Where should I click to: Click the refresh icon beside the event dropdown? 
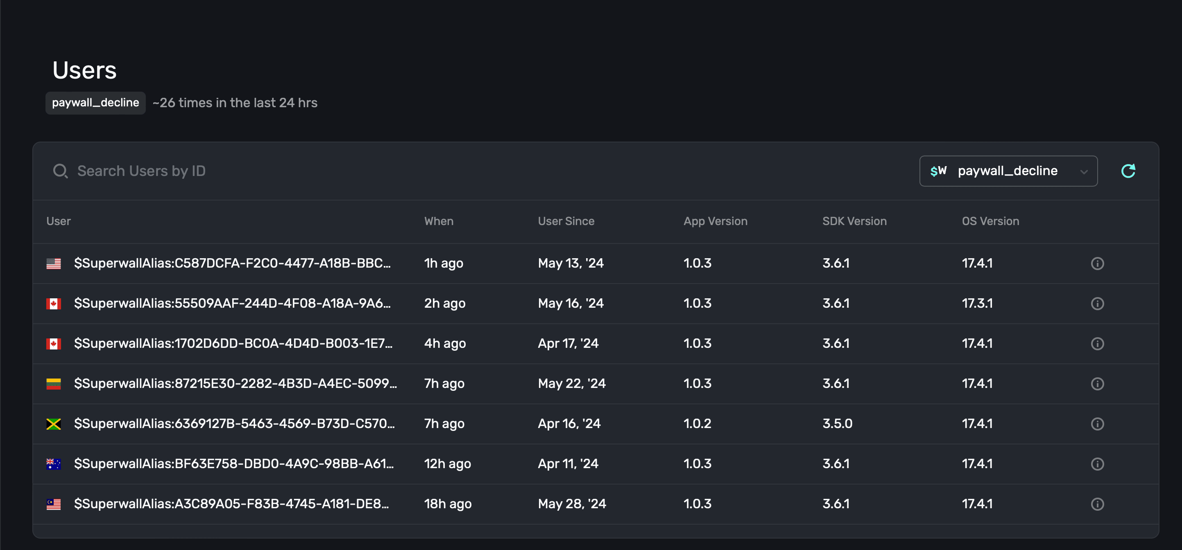click(x=1128, y=171)
